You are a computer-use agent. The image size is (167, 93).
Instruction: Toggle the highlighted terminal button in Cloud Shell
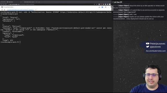pos(102,7)
